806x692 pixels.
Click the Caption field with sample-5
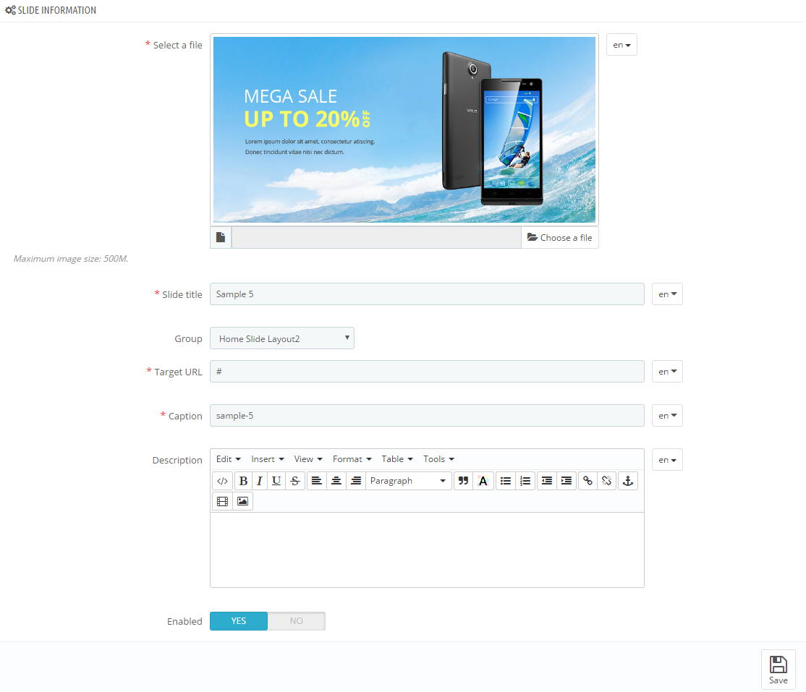tap(427, 416)
